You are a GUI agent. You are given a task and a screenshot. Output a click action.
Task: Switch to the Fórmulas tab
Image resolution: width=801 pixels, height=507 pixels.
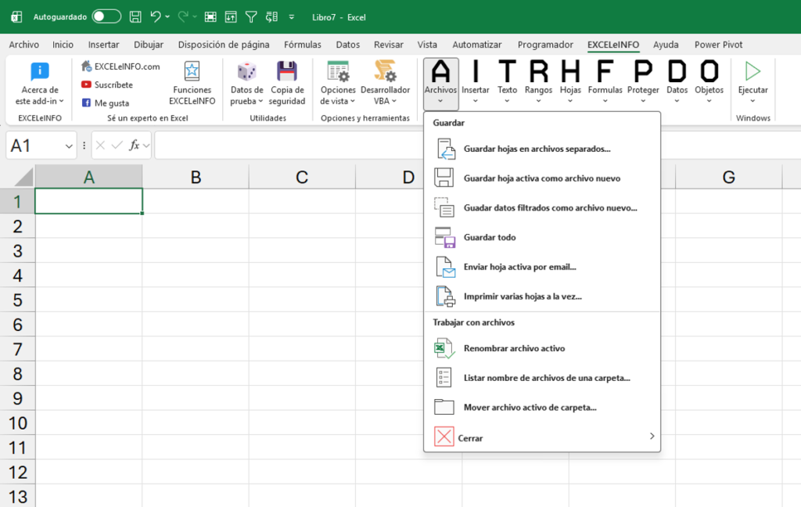click(303, 45)
